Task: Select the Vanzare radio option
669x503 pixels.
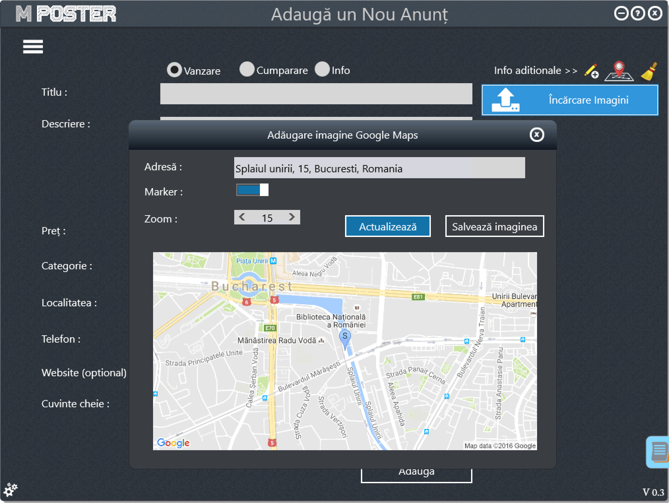Action: point(194,70)
